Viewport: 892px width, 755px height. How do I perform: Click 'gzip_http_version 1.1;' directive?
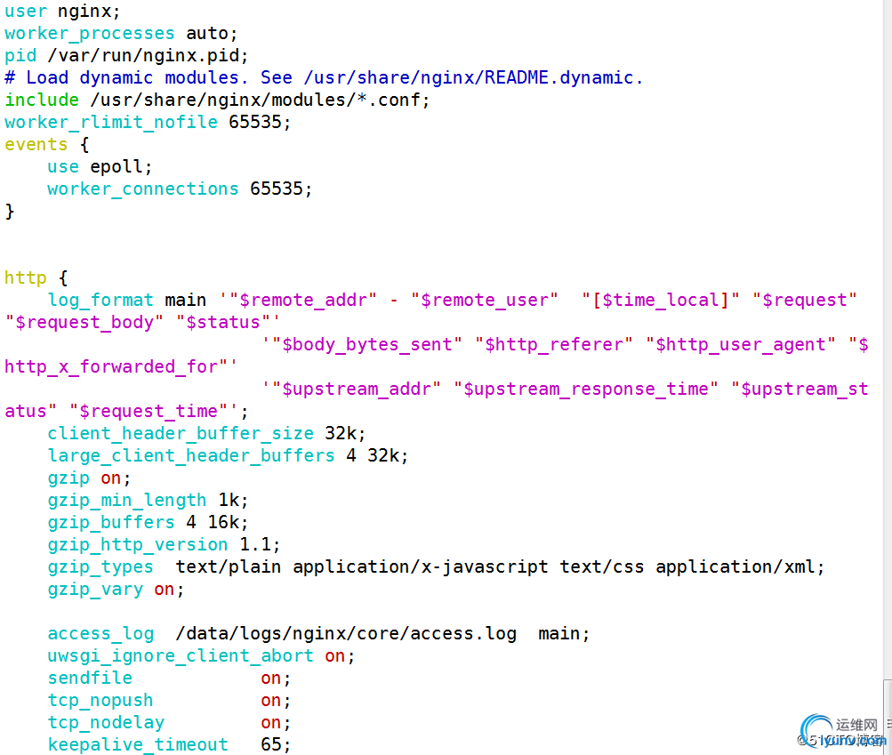[164, 544]
